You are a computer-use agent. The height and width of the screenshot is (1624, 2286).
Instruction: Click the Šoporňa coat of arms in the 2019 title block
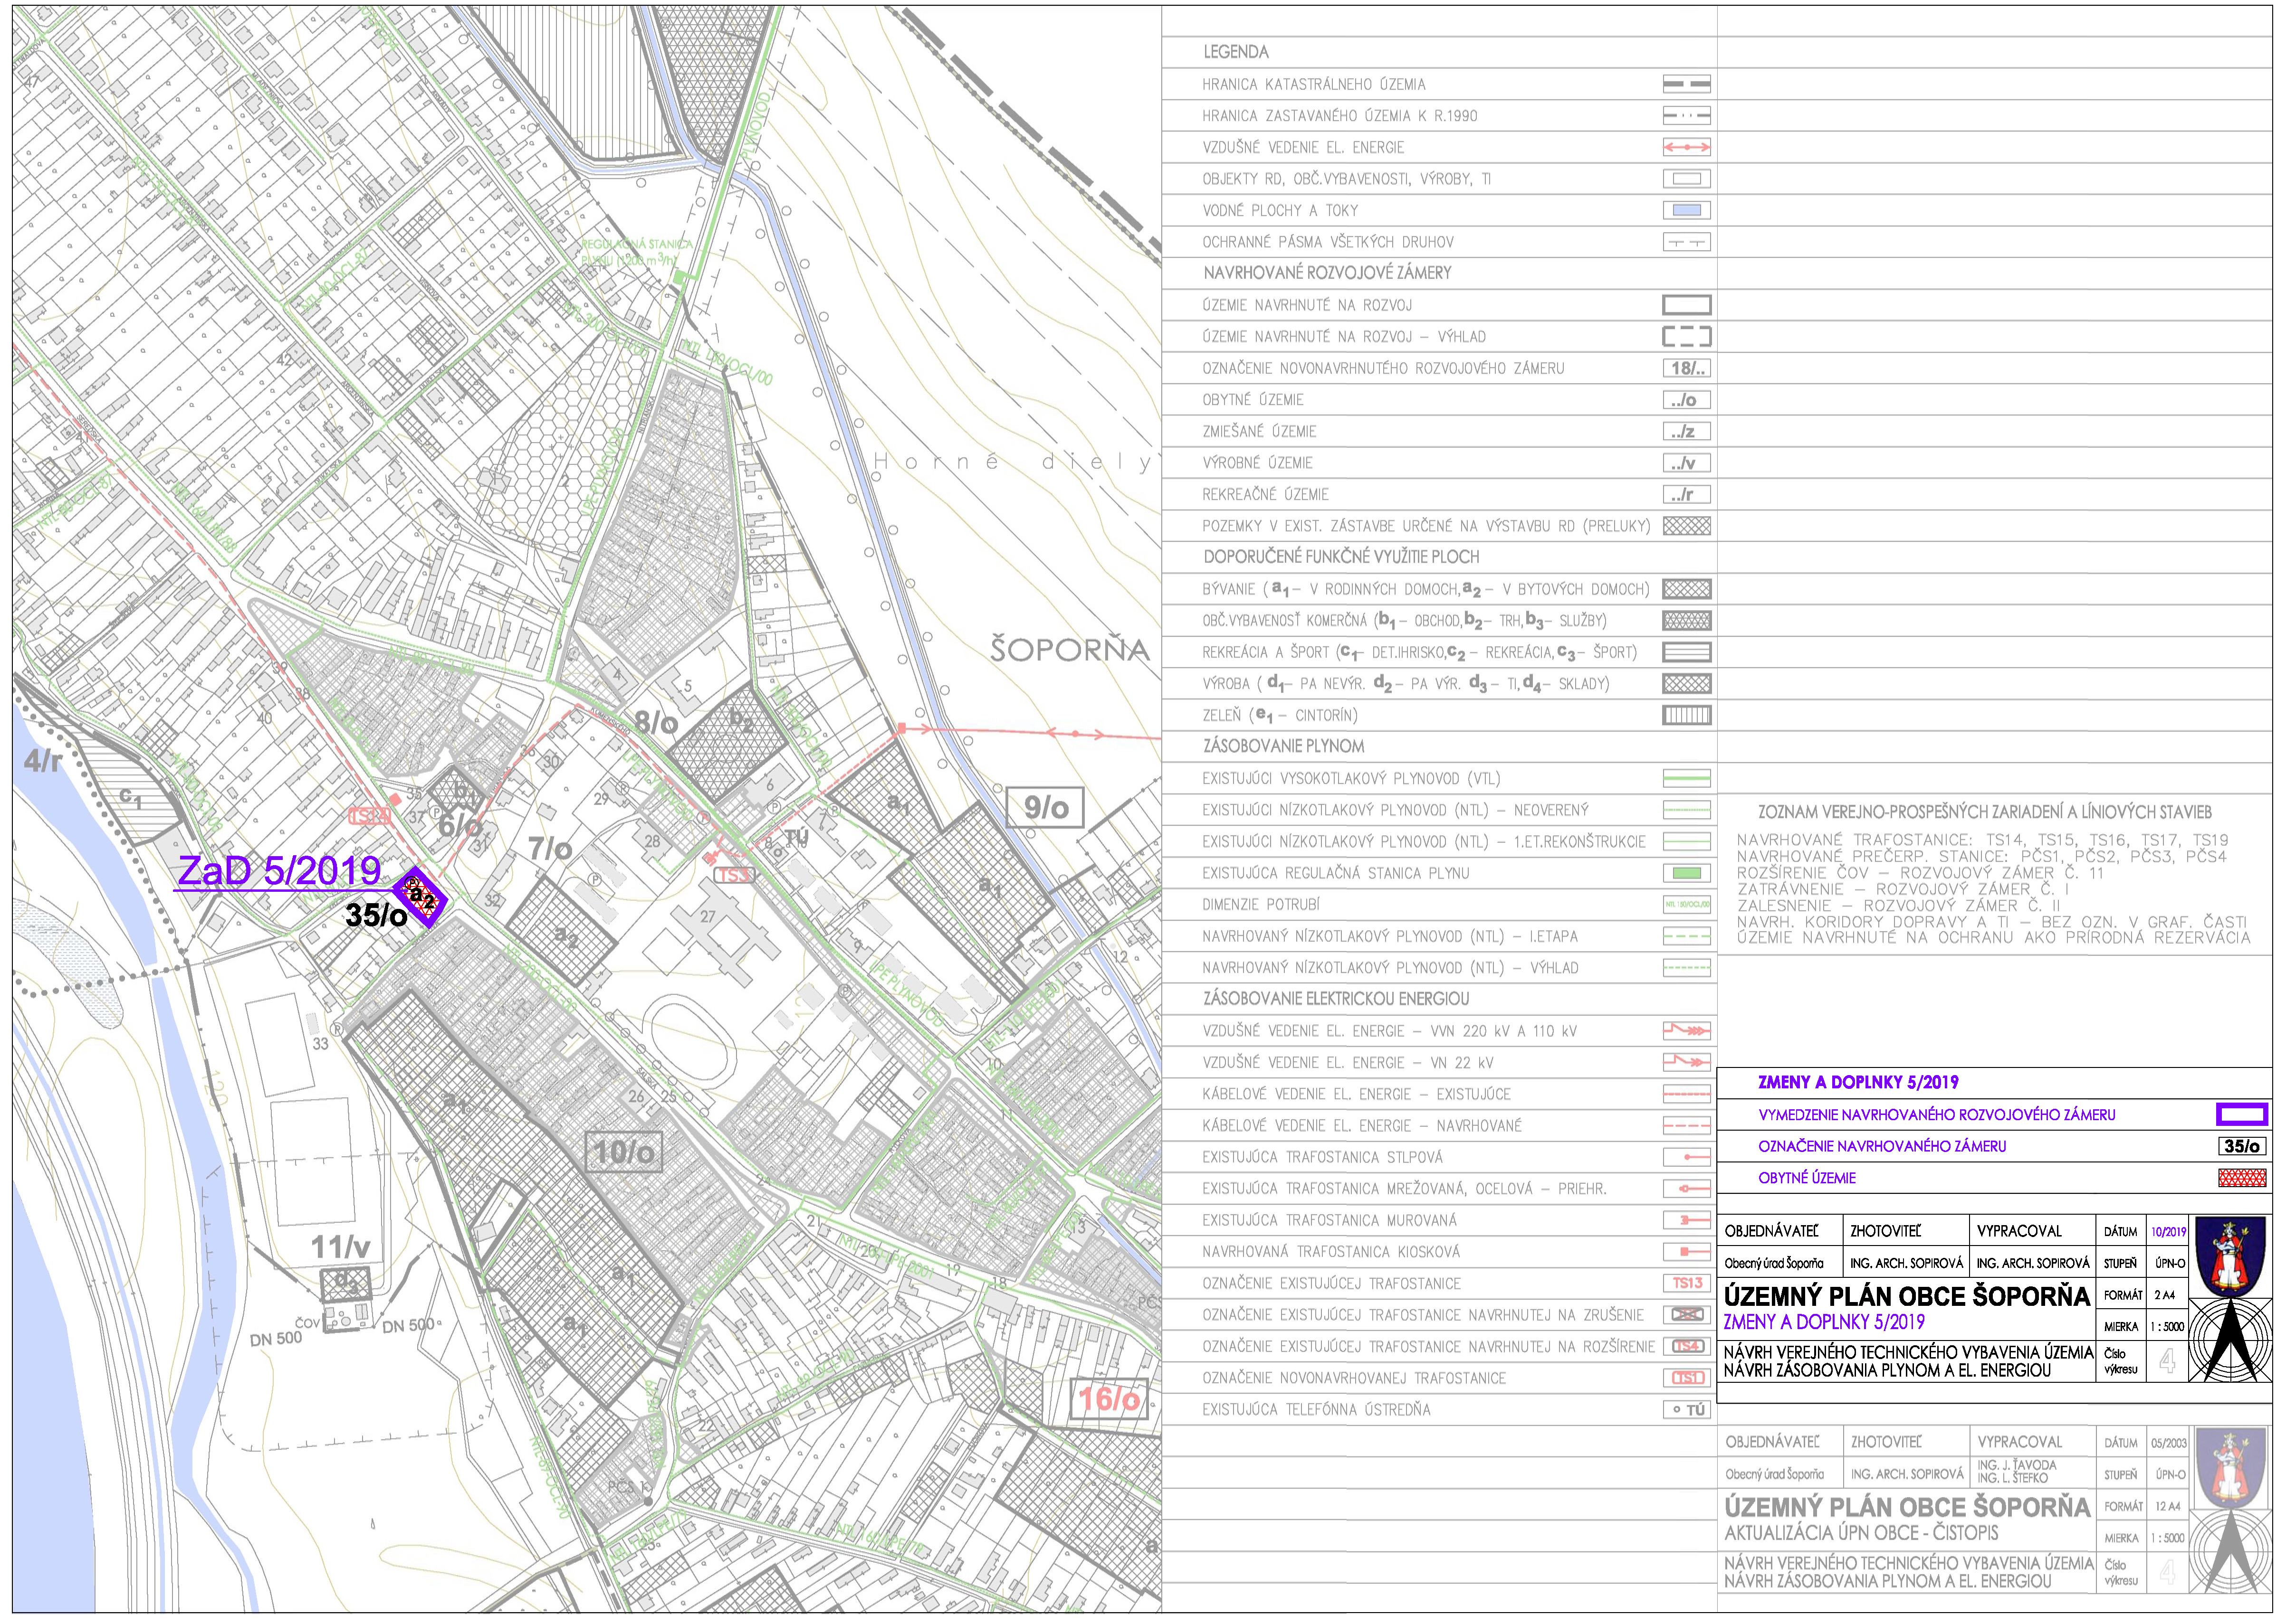(2230, 1256)
